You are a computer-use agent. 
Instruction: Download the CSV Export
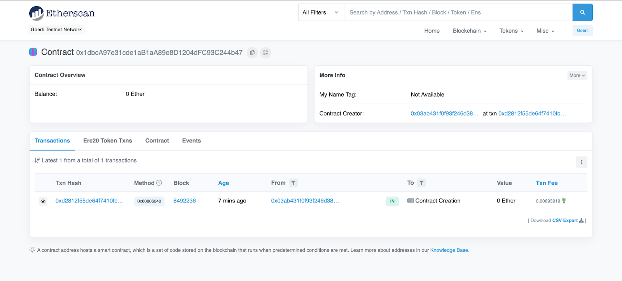point(565,220)
